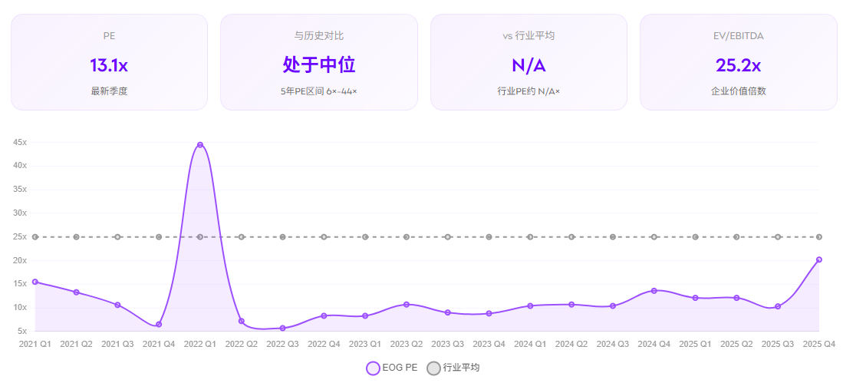
Task: Click the vs 行业平均 N/A card
Action: [529, 62]
